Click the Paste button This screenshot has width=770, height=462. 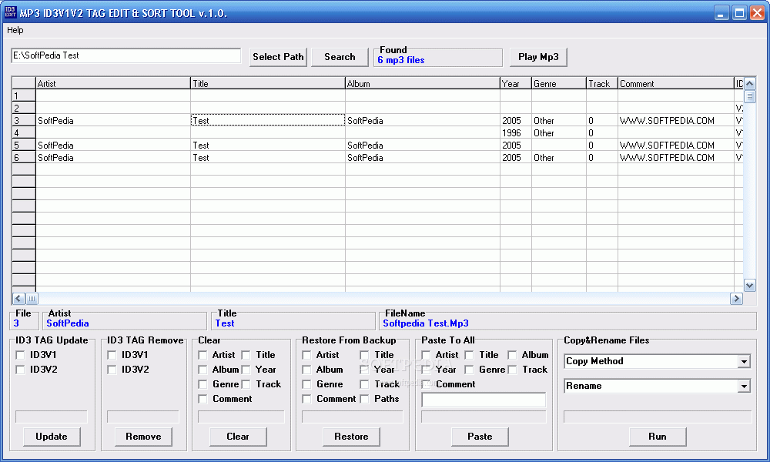480,437
